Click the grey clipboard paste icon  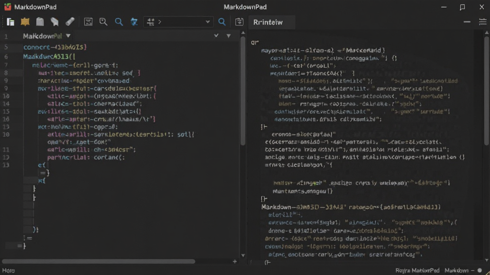coord(40,22)
